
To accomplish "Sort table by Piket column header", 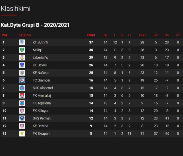I will 91,35.
